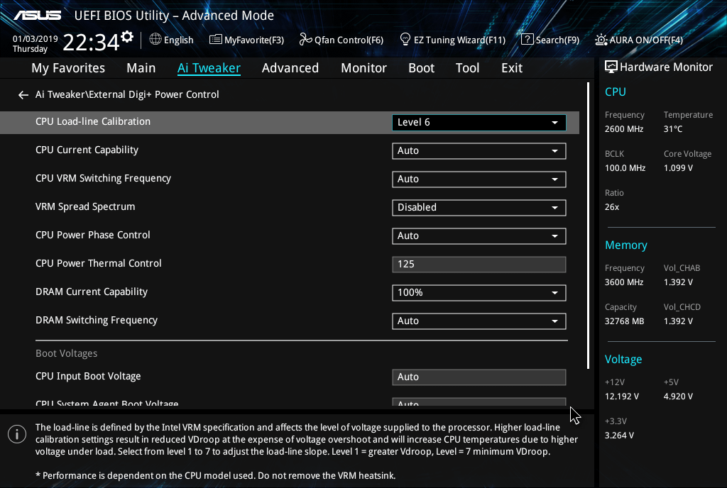Click the 4.920 V +5V reading
The height and width of the screenshot is (488, 727).
[x=678, y=396]
